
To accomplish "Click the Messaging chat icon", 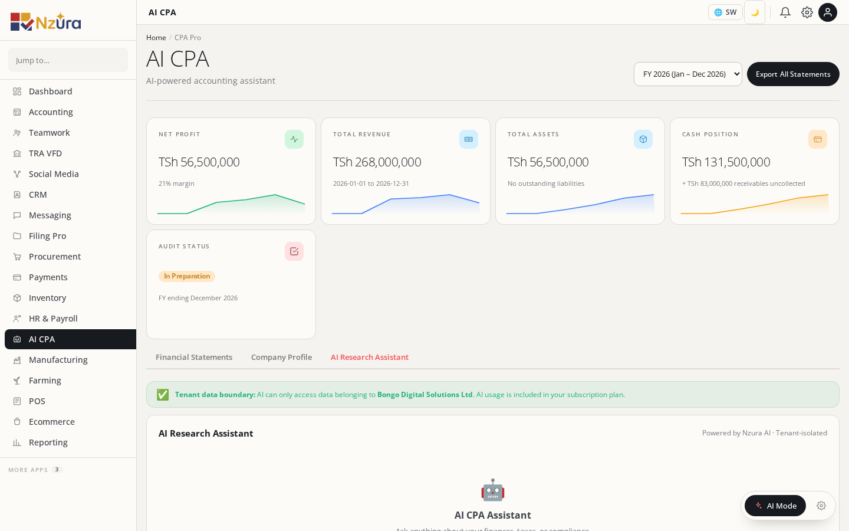I will pyautogui.click(x=17, y=215).
